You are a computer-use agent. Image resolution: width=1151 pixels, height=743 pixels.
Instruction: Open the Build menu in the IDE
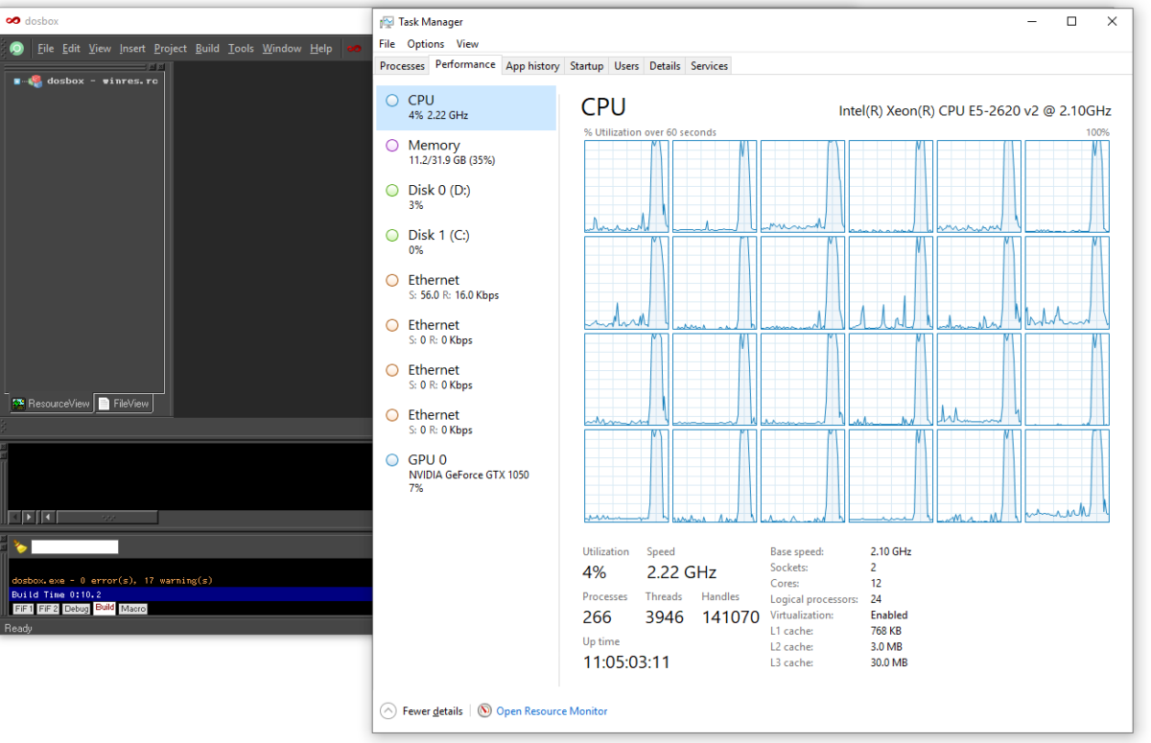pos(207,48)
